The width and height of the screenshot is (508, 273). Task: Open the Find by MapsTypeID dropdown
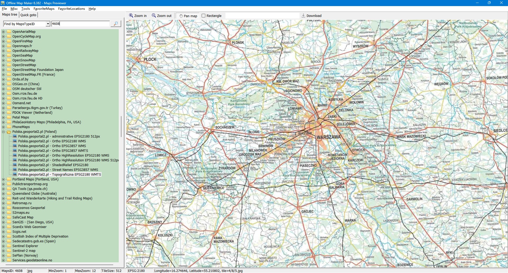point(48,24)
